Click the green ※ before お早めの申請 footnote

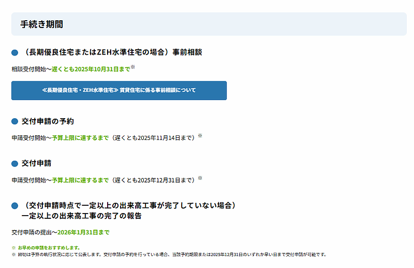13,248
